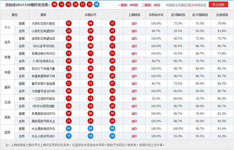Click the 77.8% 全部战绩 cell
The height and width of the screenshot is (150, 234).
coord(222,53)
